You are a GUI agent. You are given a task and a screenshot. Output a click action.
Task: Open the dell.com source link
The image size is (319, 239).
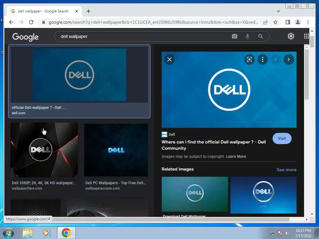pos(18,113)
